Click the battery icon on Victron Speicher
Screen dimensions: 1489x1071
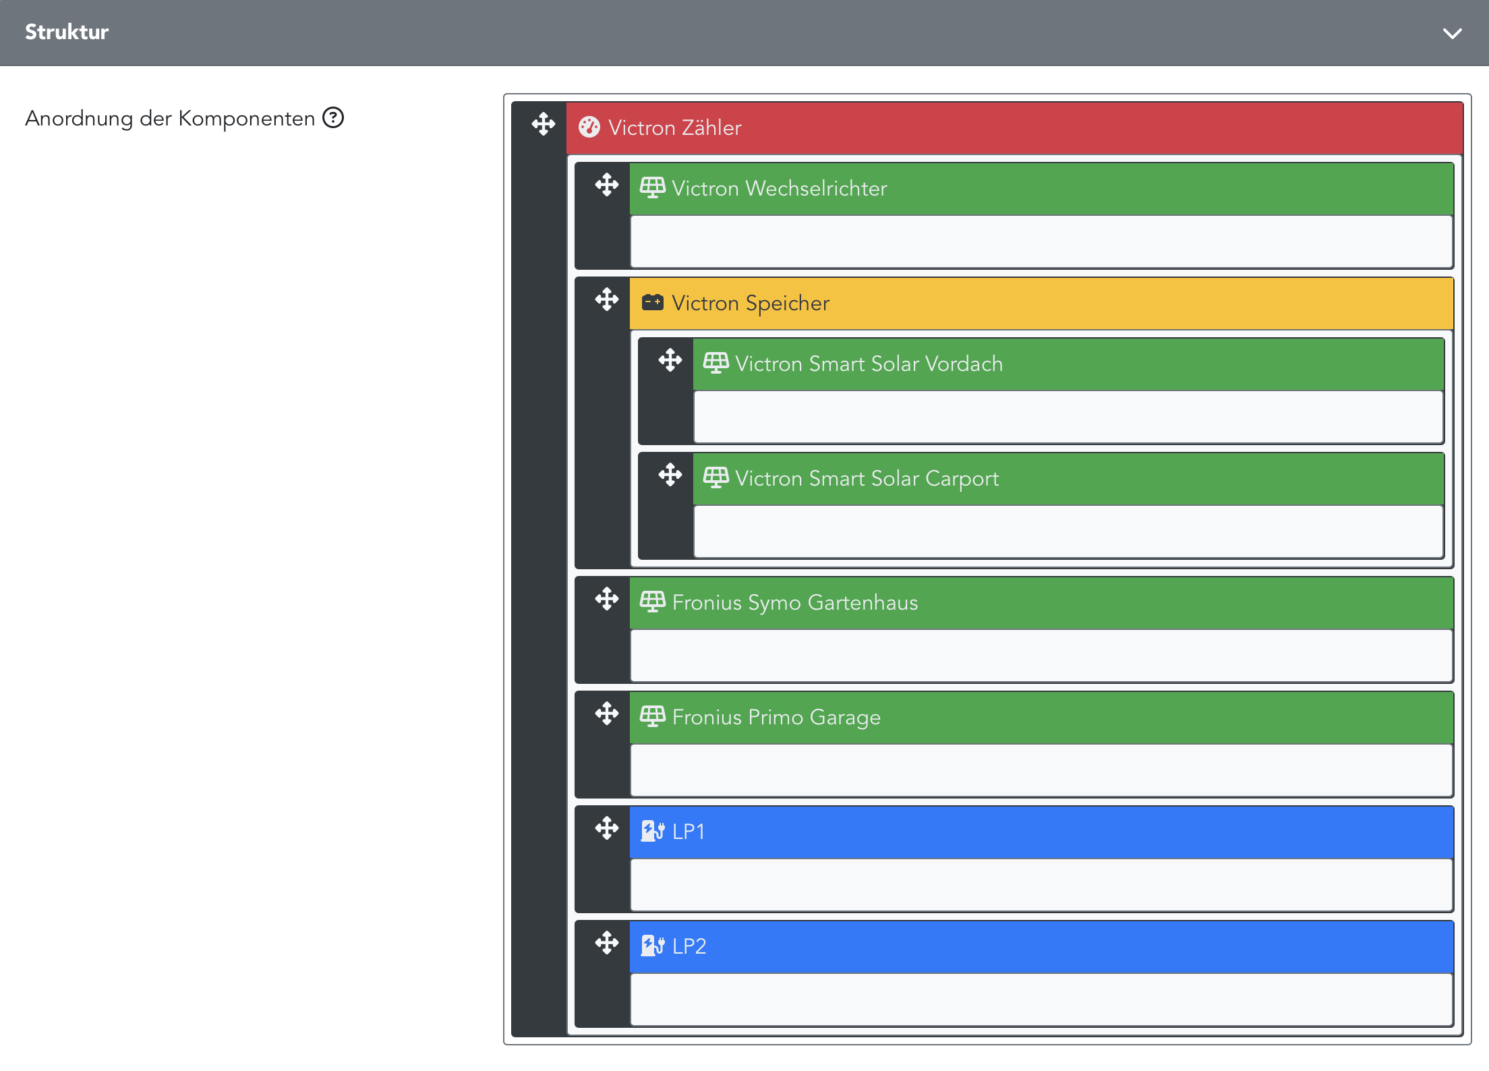click(x=652, y=303)
